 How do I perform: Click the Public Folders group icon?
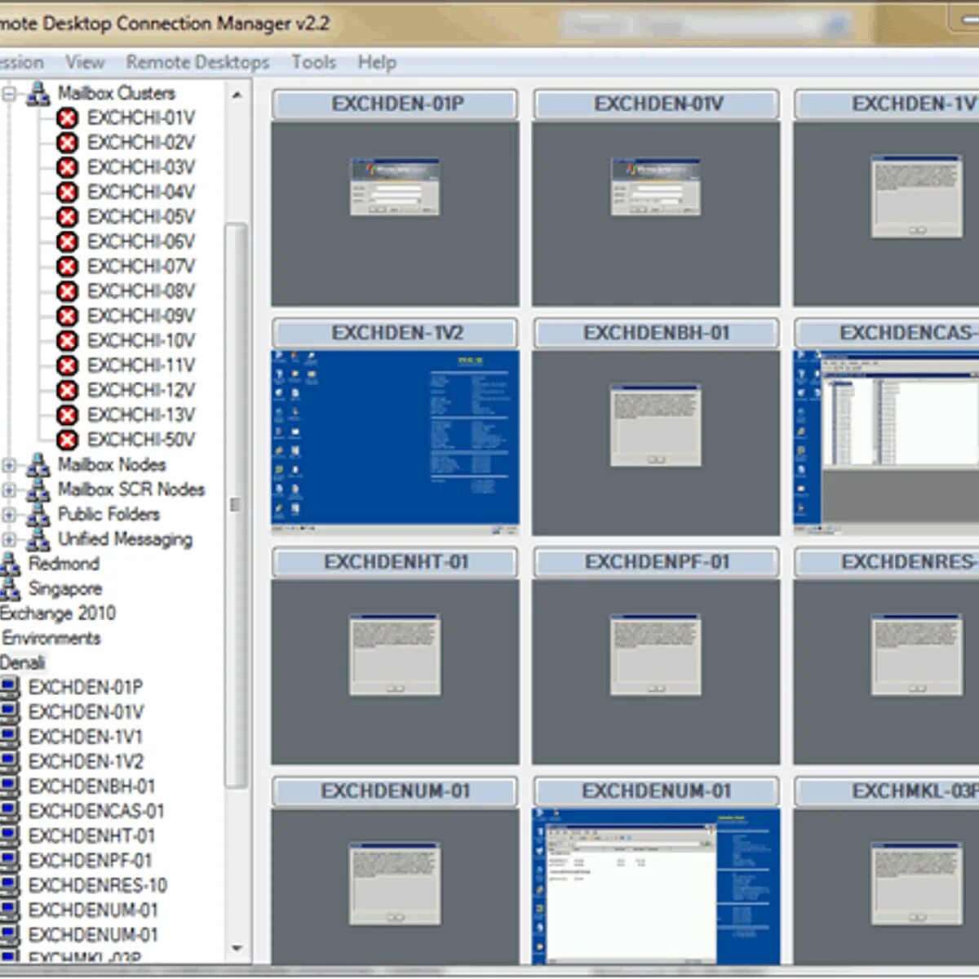38,515
